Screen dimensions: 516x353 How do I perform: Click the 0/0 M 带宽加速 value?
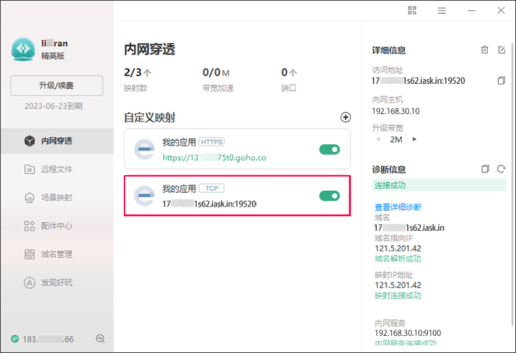pyautogui.click(x=216, y=73)
